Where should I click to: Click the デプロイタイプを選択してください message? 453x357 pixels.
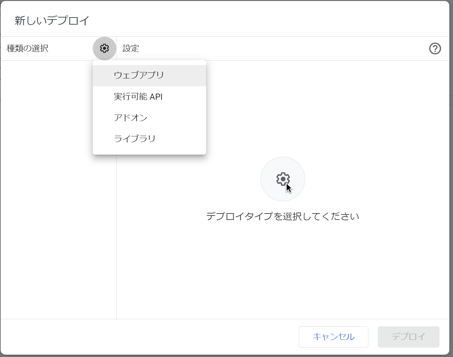pos(282,216)
